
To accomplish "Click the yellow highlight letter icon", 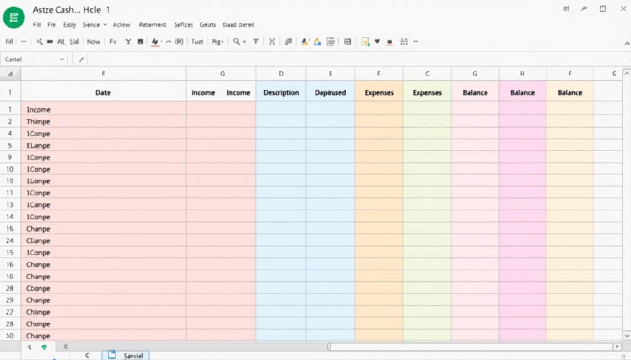I will [305, 42].
